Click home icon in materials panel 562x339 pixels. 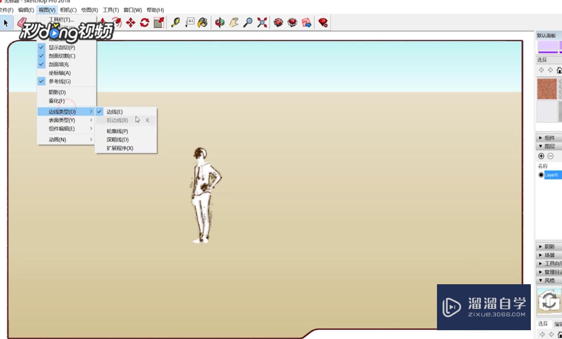[559, 70]
